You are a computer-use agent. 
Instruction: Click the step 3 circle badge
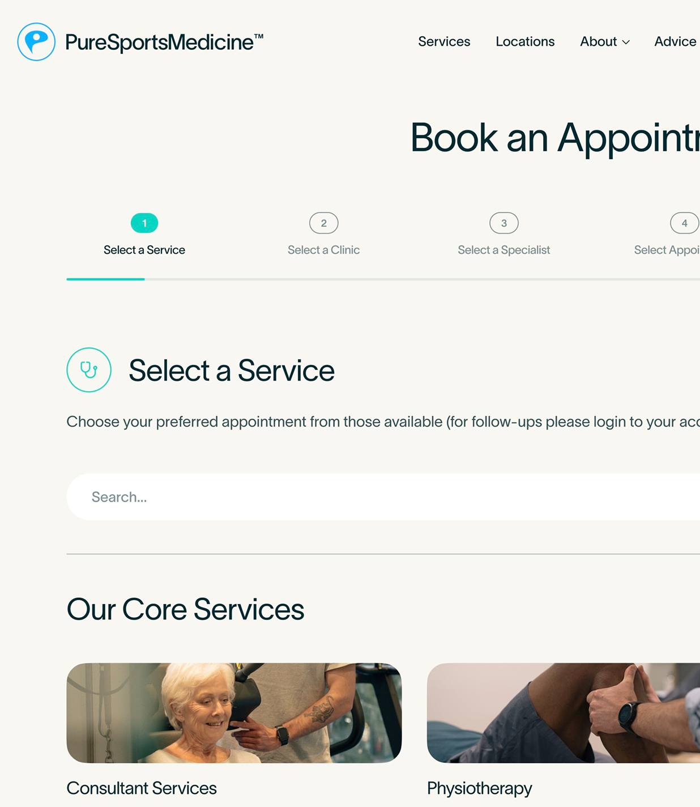point(504,223)
